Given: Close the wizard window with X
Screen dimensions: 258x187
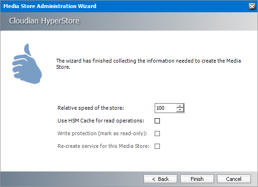Looking at the screenshot, I should click(x=252, y=6).
